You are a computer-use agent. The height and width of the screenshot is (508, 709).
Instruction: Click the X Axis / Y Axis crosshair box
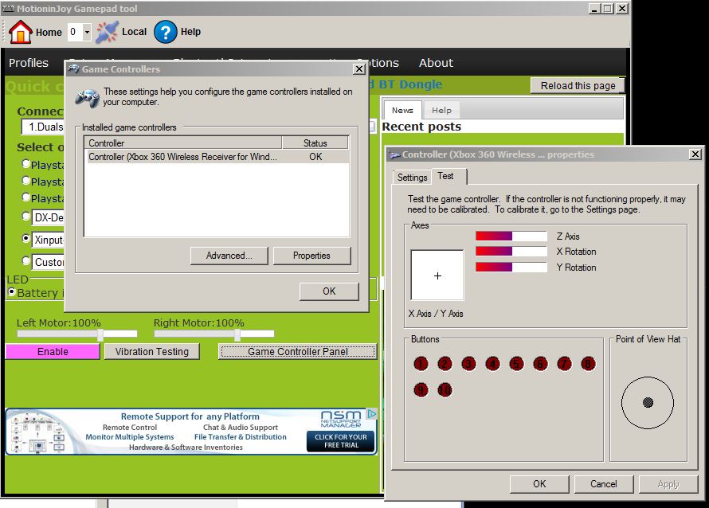(437, 275)
